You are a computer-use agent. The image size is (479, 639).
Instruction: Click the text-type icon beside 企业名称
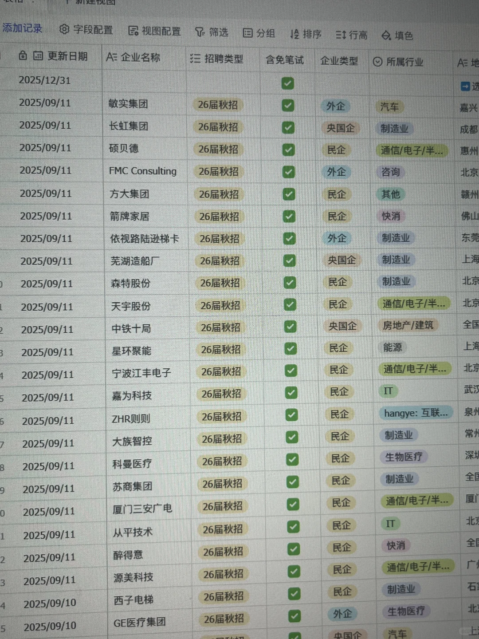pos(111,57)
